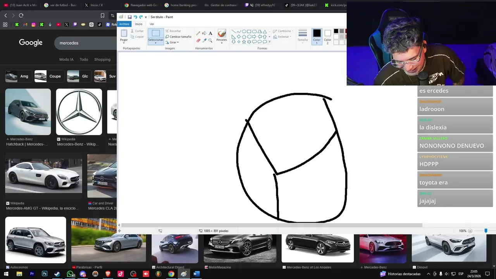Open the Archivo menu in Paint
496x279 pixels.
124,24
